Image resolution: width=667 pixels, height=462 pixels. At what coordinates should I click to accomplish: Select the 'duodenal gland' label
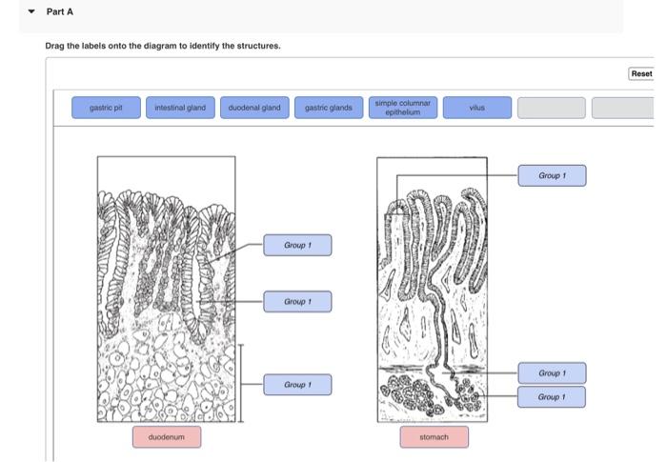[254, 108]
